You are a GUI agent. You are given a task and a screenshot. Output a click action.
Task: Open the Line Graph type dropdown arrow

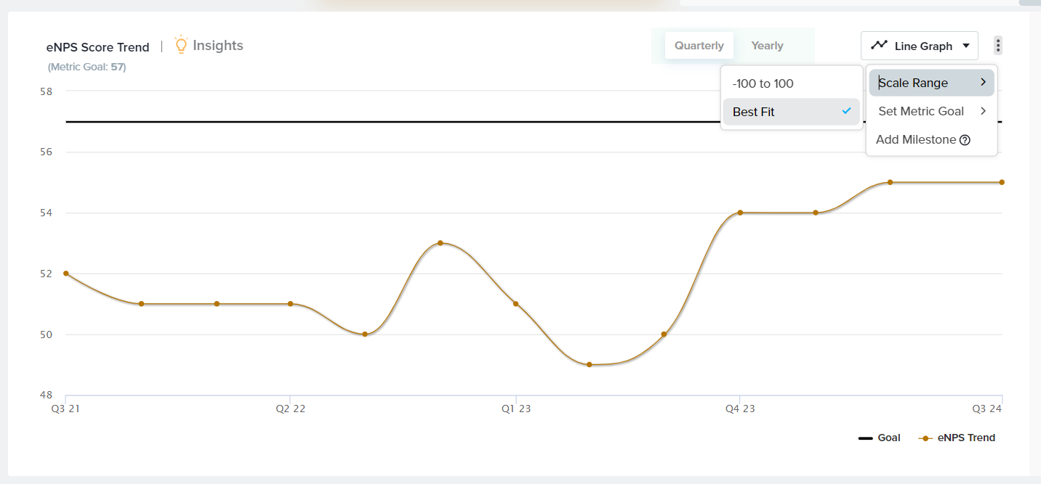pyautogui.click(x=966, y=46)
